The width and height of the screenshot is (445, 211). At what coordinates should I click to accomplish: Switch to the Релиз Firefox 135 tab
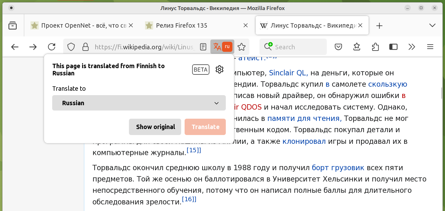pyautogui.click(x=197, y=25)
